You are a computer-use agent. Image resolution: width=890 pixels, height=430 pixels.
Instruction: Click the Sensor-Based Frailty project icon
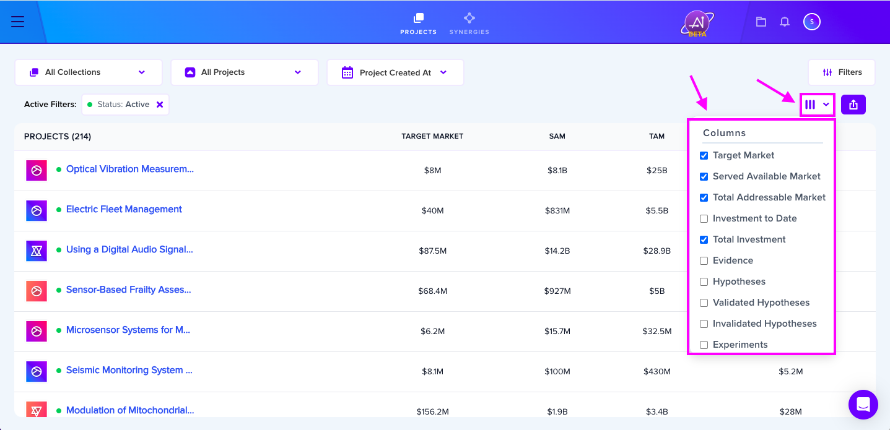coord(37,291)
